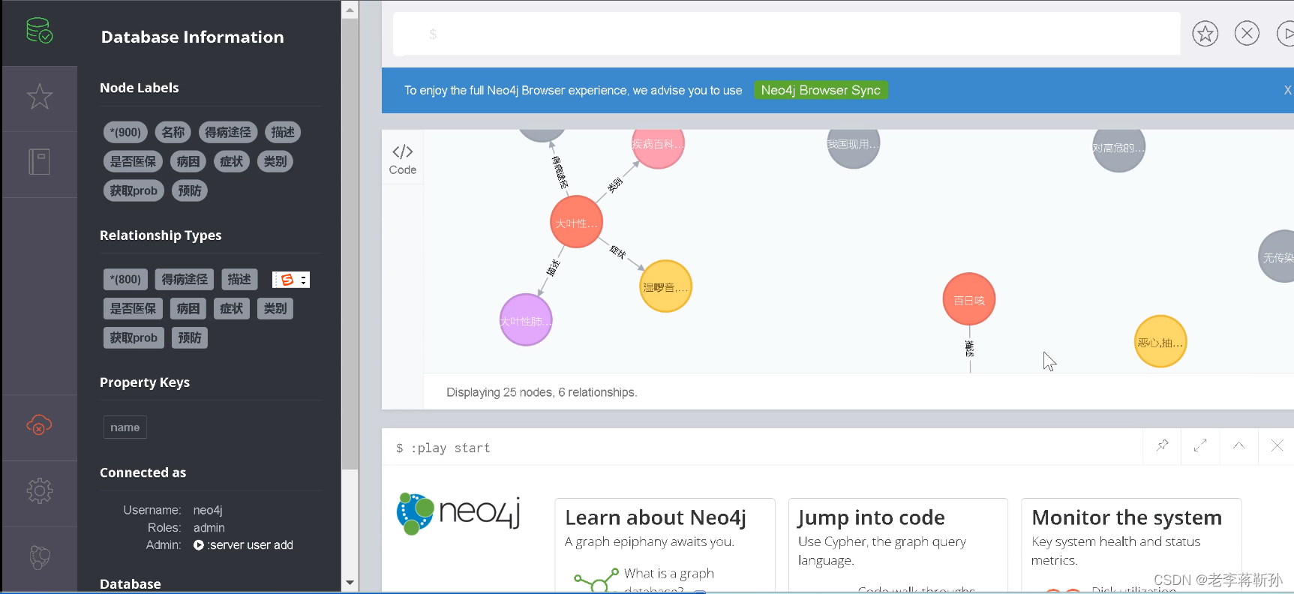1294x594 pixels.
Task: Open the Documents book icon in sidebar
Action: pyautogui.click(x=39, y=162)
